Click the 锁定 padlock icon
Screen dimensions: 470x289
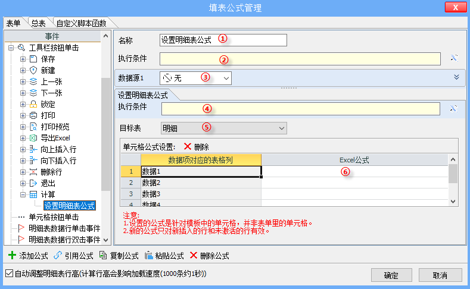click(x=33, y=104)
